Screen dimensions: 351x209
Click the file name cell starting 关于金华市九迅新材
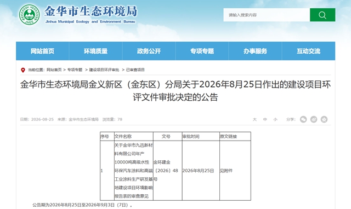pos(134,171)
